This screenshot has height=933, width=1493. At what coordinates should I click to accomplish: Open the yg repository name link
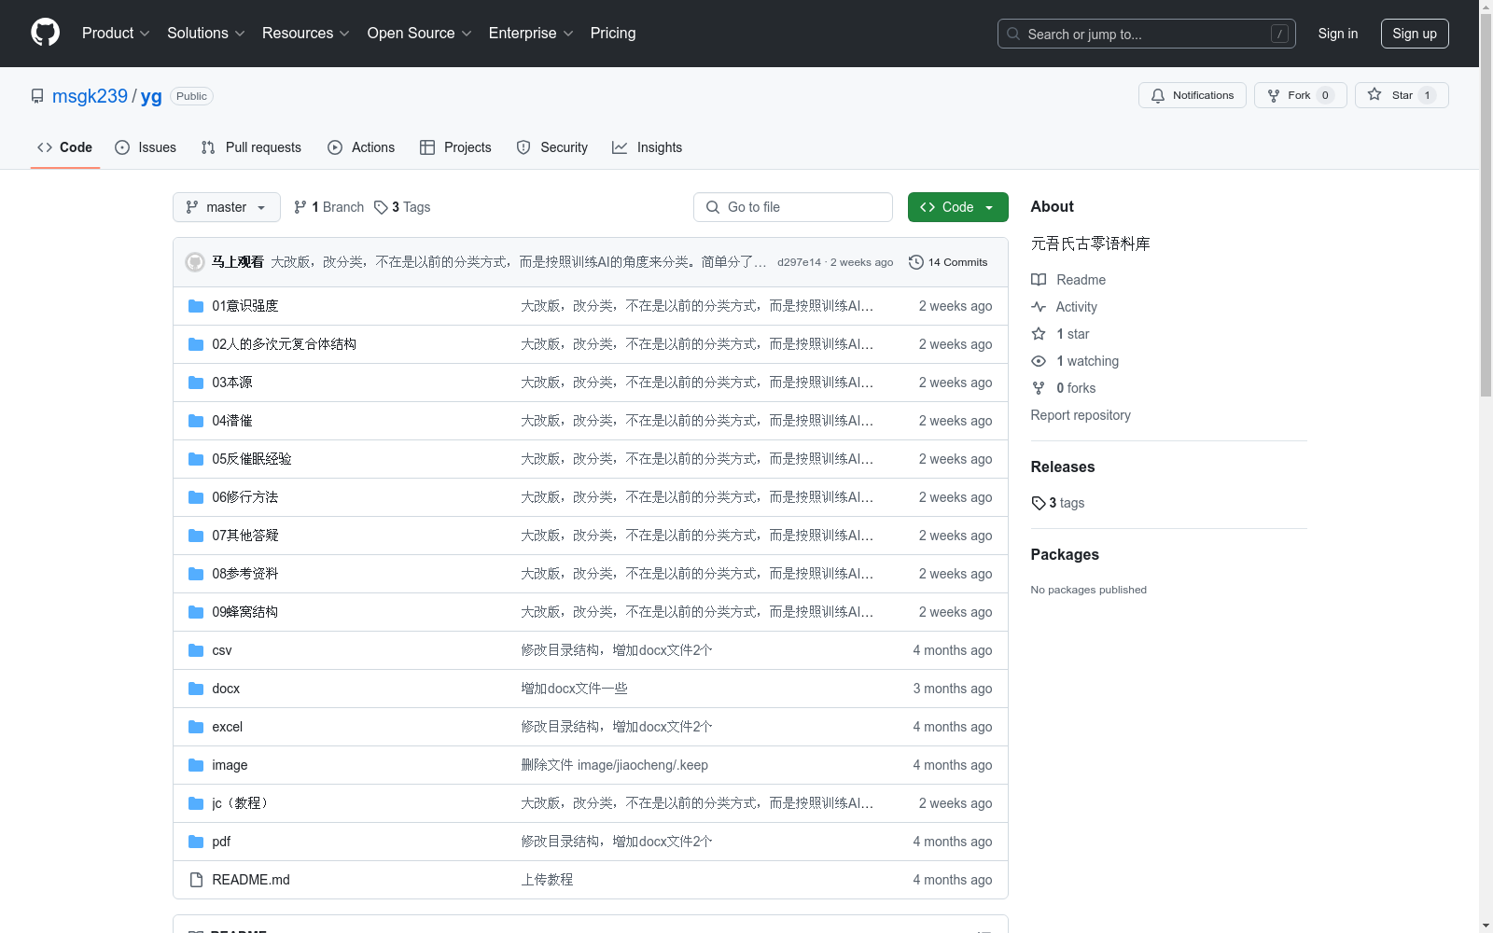(151, 96)
